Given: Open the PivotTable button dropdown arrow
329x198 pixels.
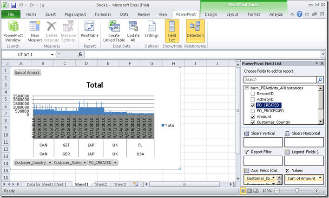Looking at the screenshot, I should pyautogui.click(x=90, y=40).
